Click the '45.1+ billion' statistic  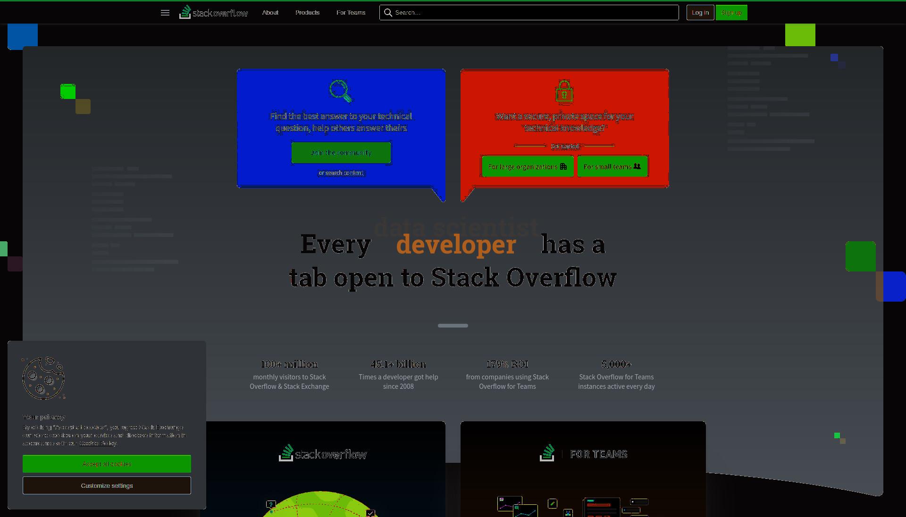[x=398, y=364]
